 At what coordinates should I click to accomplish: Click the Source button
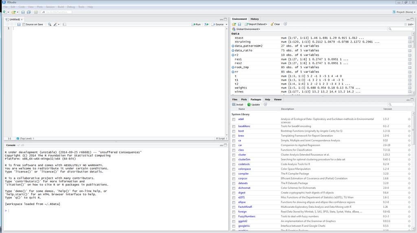[x=218, y=24]
